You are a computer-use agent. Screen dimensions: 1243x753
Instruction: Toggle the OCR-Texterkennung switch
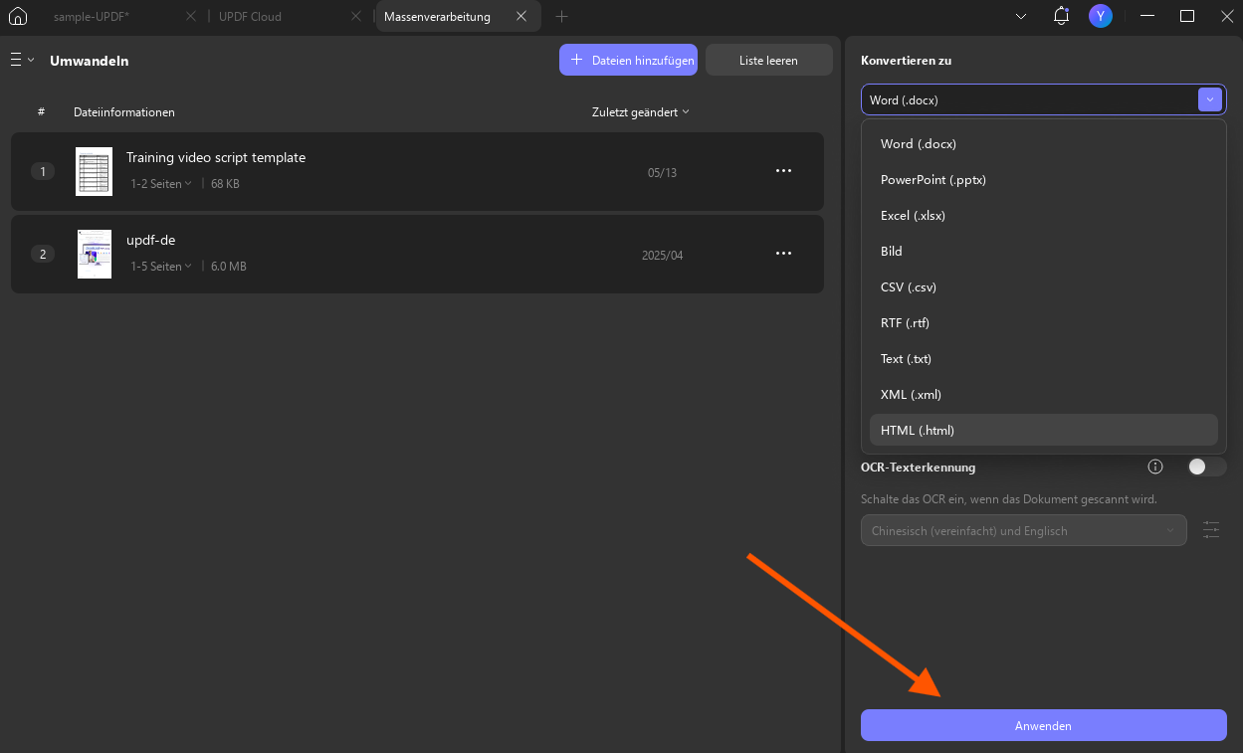pos(1207,467)
